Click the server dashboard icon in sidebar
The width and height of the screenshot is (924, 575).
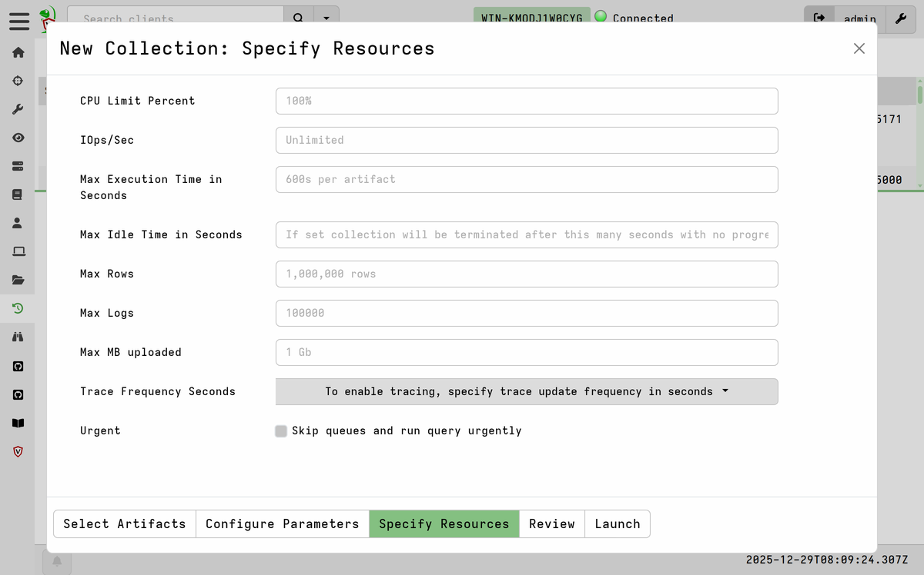[x=18, y=166]
